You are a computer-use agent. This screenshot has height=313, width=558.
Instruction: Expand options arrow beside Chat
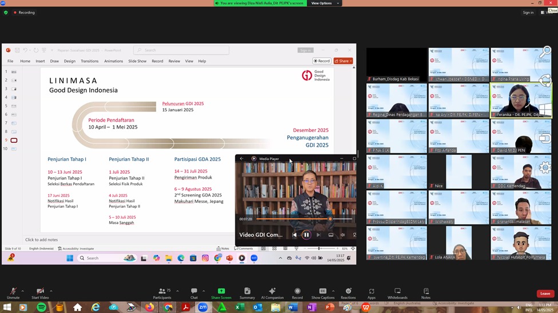click(204, 291)
